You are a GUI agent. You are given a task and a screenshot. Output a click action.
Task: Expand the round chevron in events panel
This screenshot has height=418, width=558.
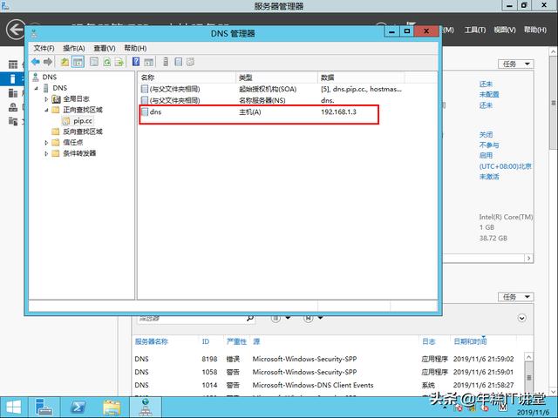(x=521, y=318)
